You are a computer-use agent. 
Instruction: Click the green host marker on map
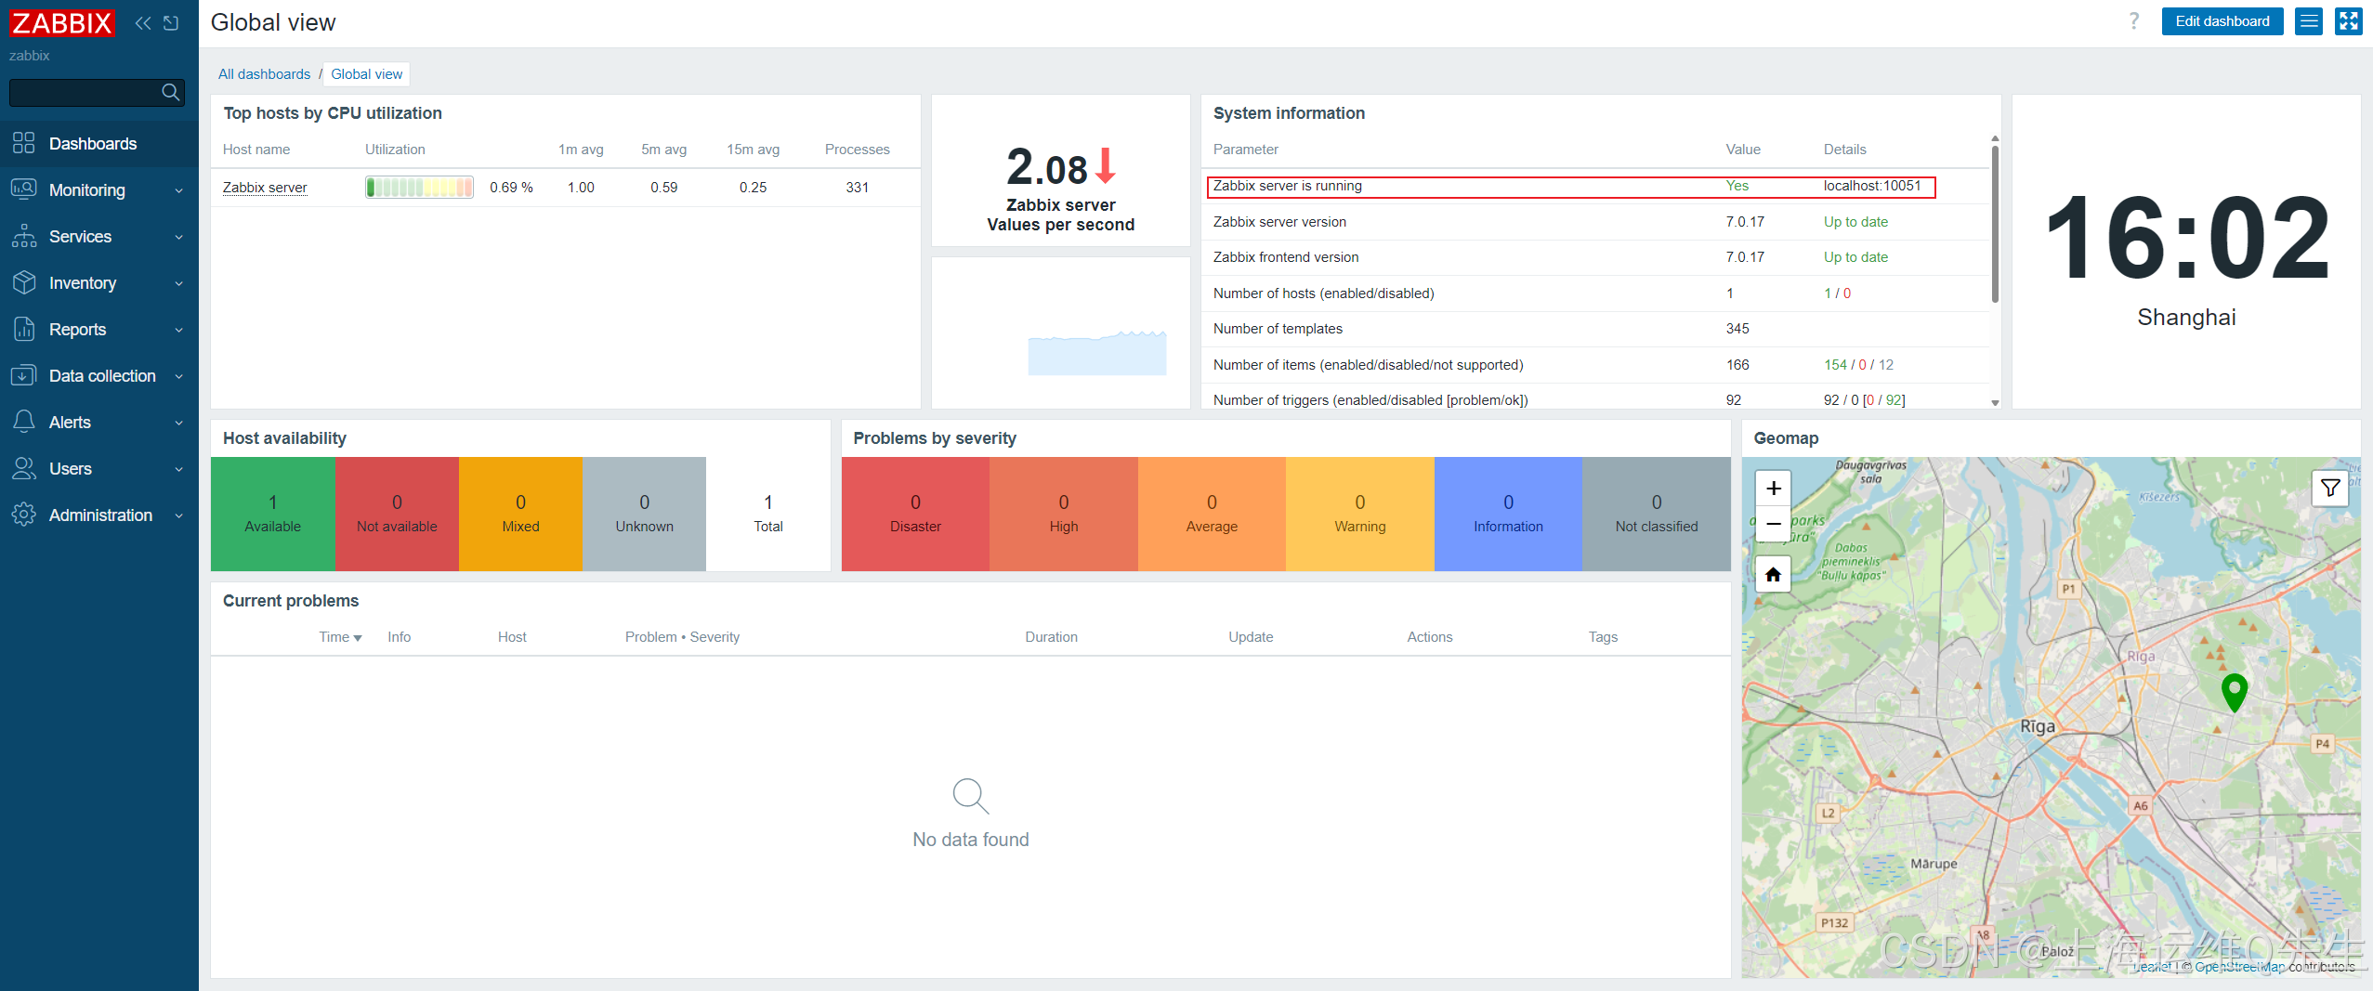pos(2234,692)
